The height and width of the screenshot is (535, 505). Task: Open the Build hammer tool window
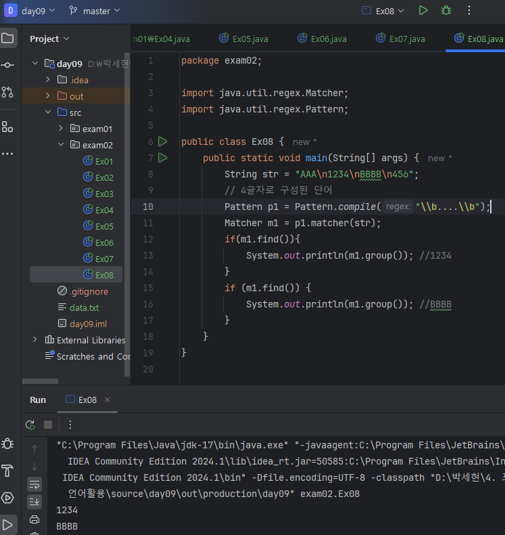(x=7, y=471)
